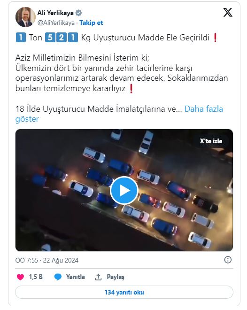
Task: Open the X'te izle button
Action: tap(211, 141)
